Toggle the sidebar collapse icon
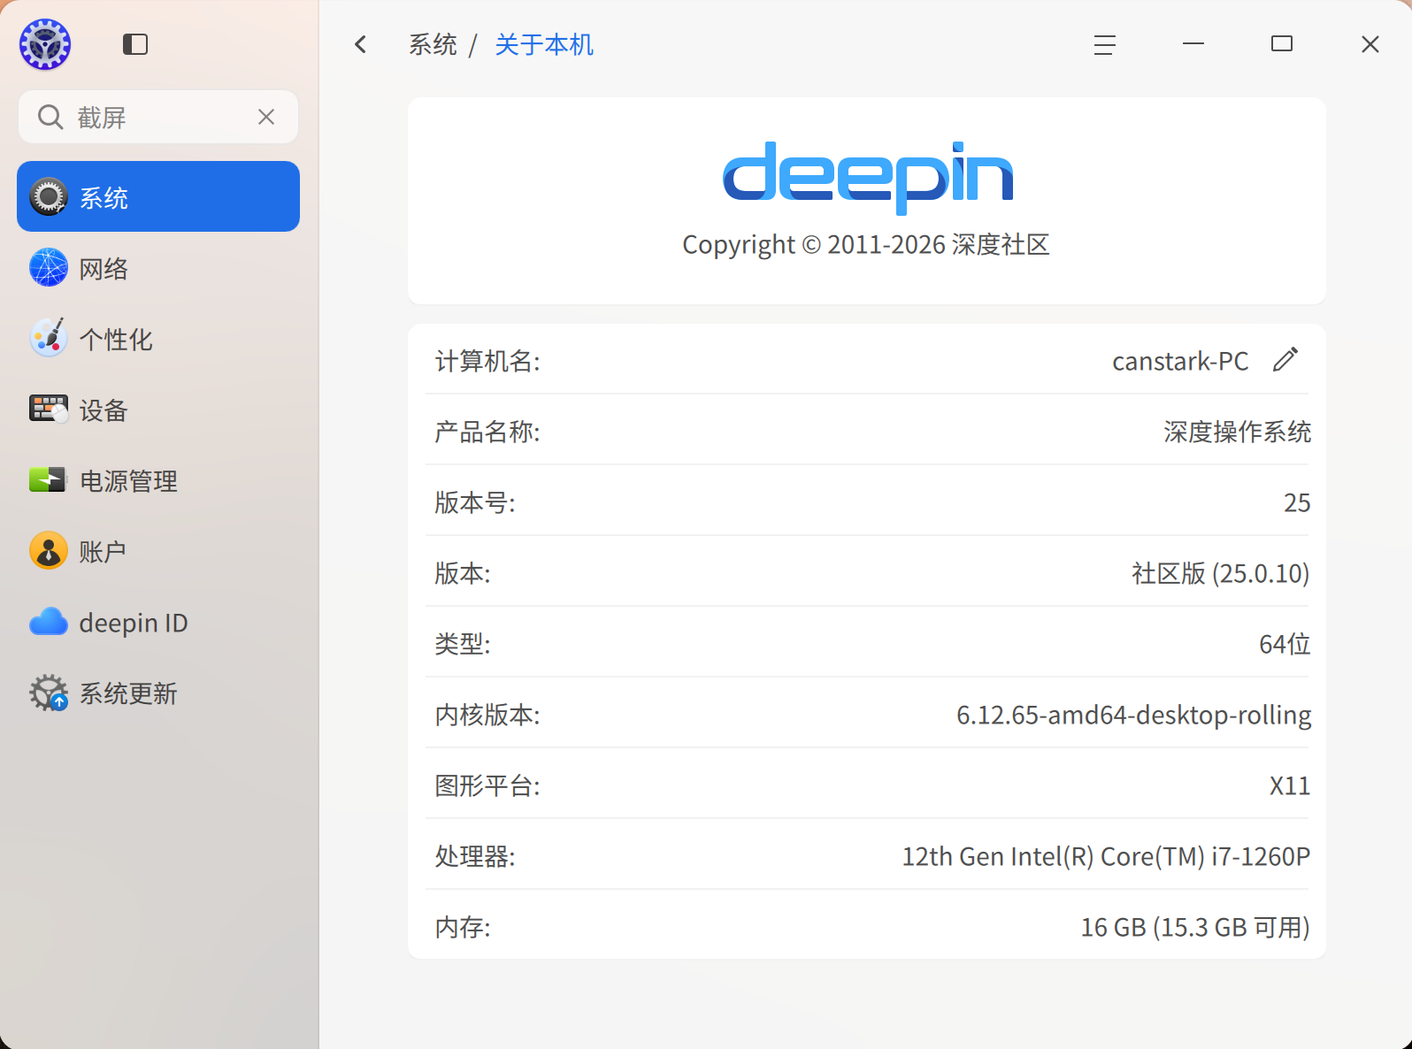1412x1049 pixels. (135, 44)
